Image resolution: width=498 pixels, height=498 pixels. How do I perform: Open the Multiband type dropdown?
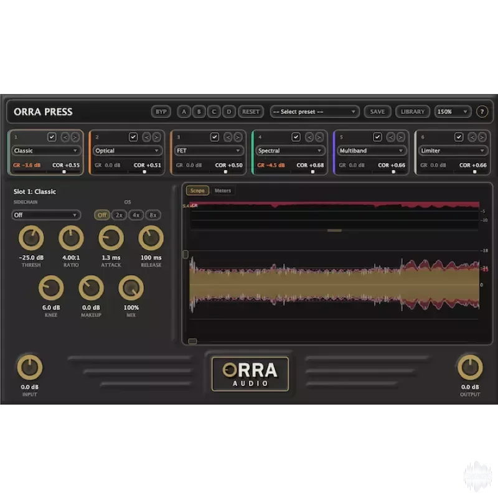pos(372,151)
